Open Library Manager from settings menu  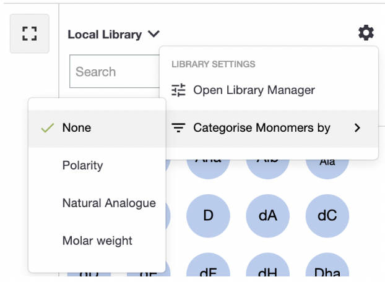click(254, 90)
